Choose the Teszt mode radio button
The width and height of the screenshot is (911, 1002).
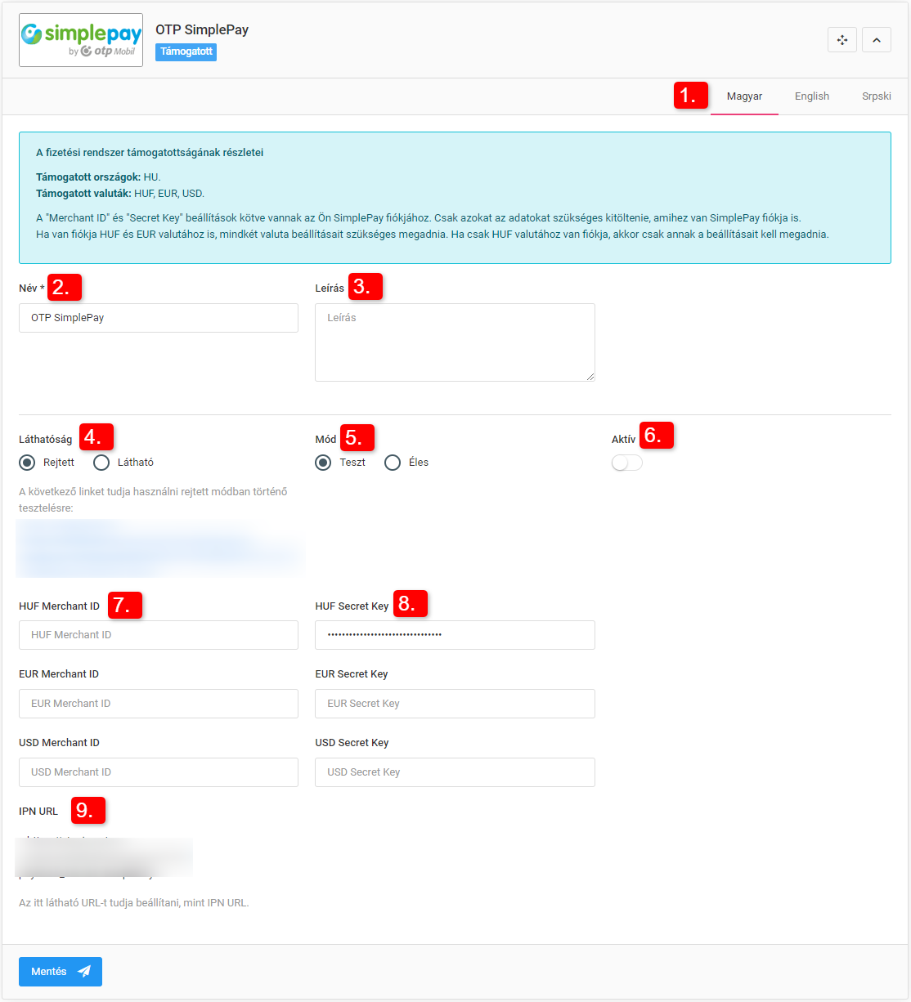324,463
